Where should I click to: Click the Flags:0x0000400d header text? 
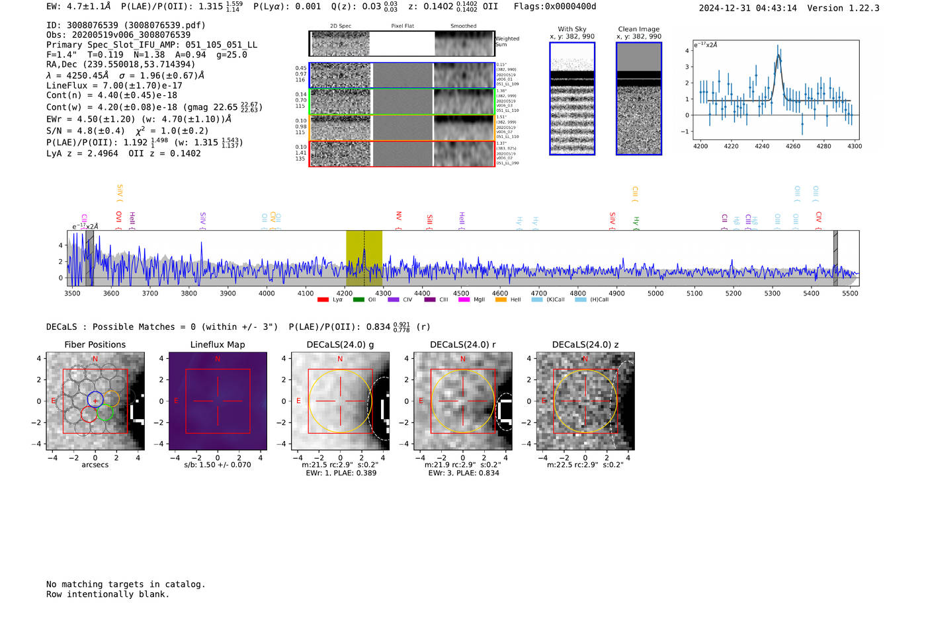click(555, 7)
